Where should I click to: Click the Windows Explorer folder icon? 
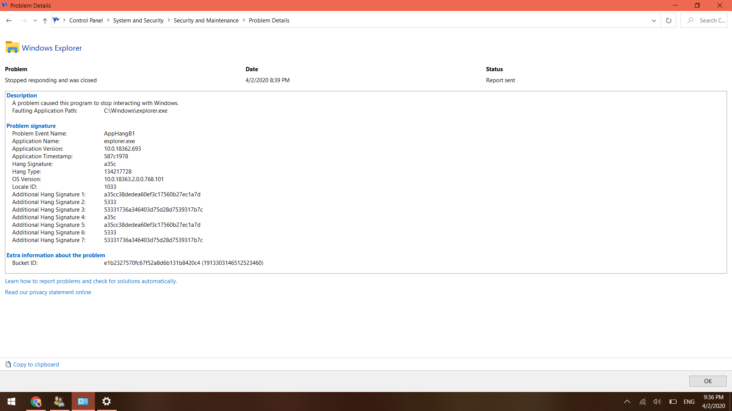coord(13,47)
